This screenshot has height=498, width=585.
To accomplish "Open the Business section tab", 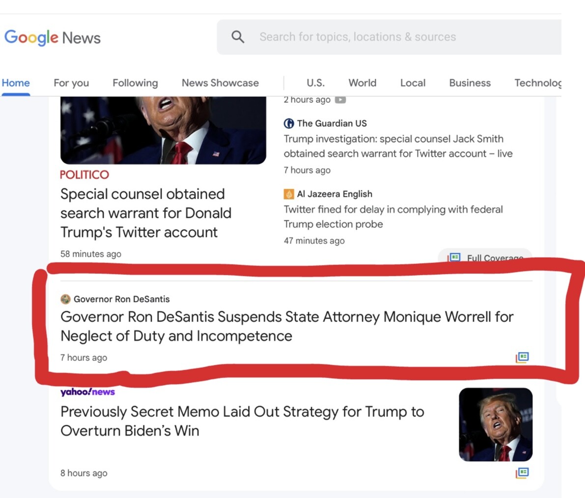I will click(470, 83).
